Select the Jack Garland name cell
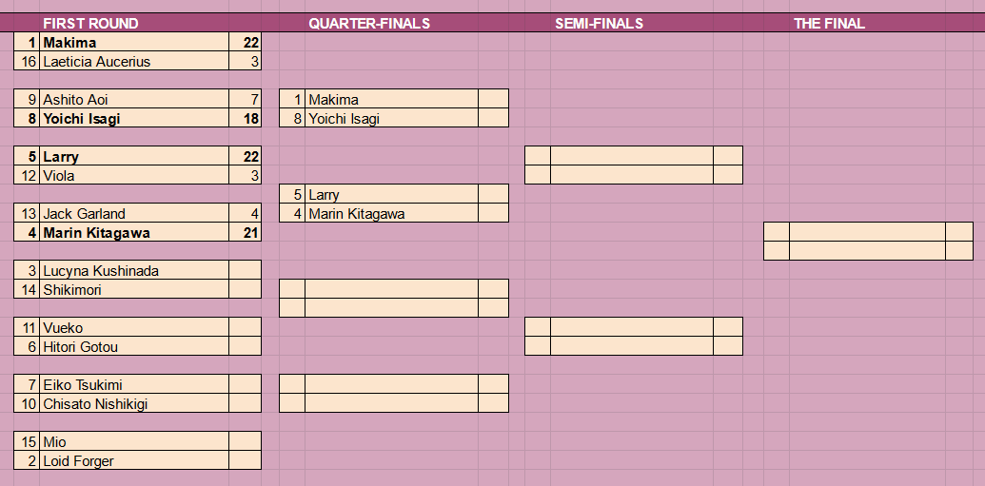Screen dimensions: 985x486 (x=134, y=213)
